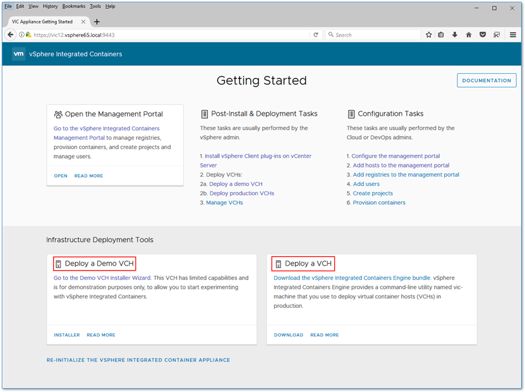Open the Provision containers link
This screenshot has width=525, height=392.
(379, 203)
